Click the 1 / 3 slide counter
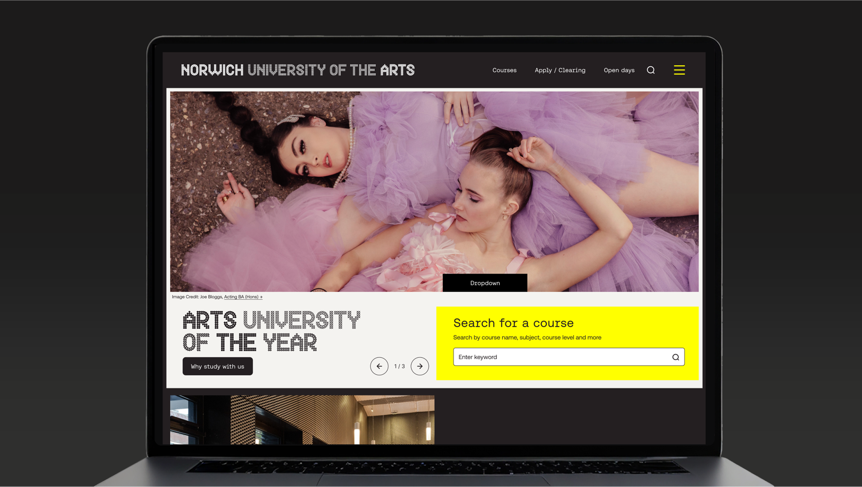This screenshot has height=487, width=862. coord(399,366)
